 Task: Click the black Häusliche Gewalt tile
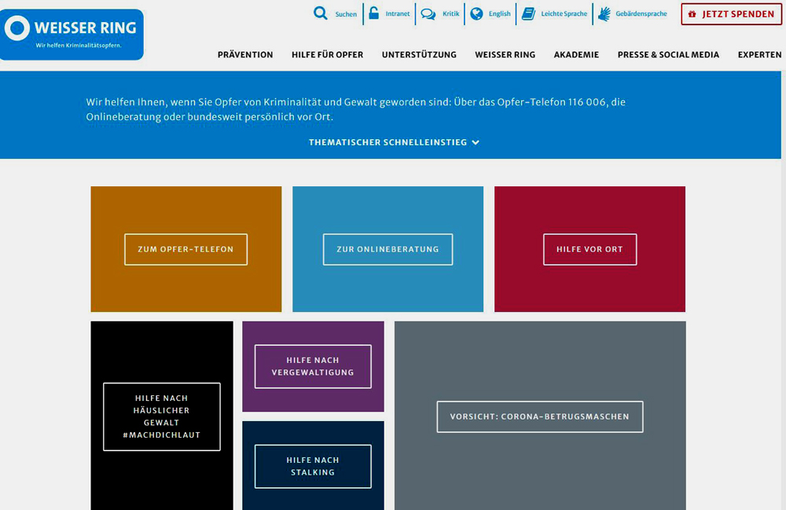[162, 416]
